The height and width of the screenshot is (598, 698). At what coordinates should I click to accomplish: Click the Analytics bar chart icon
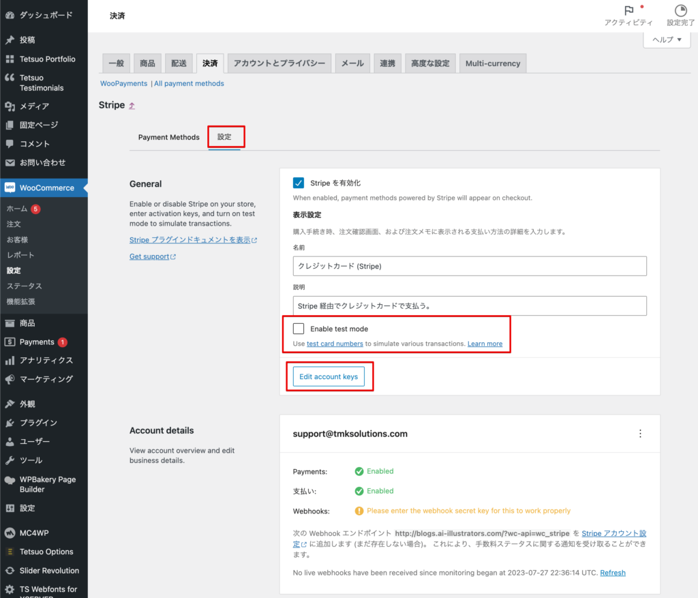click(10, 361)
